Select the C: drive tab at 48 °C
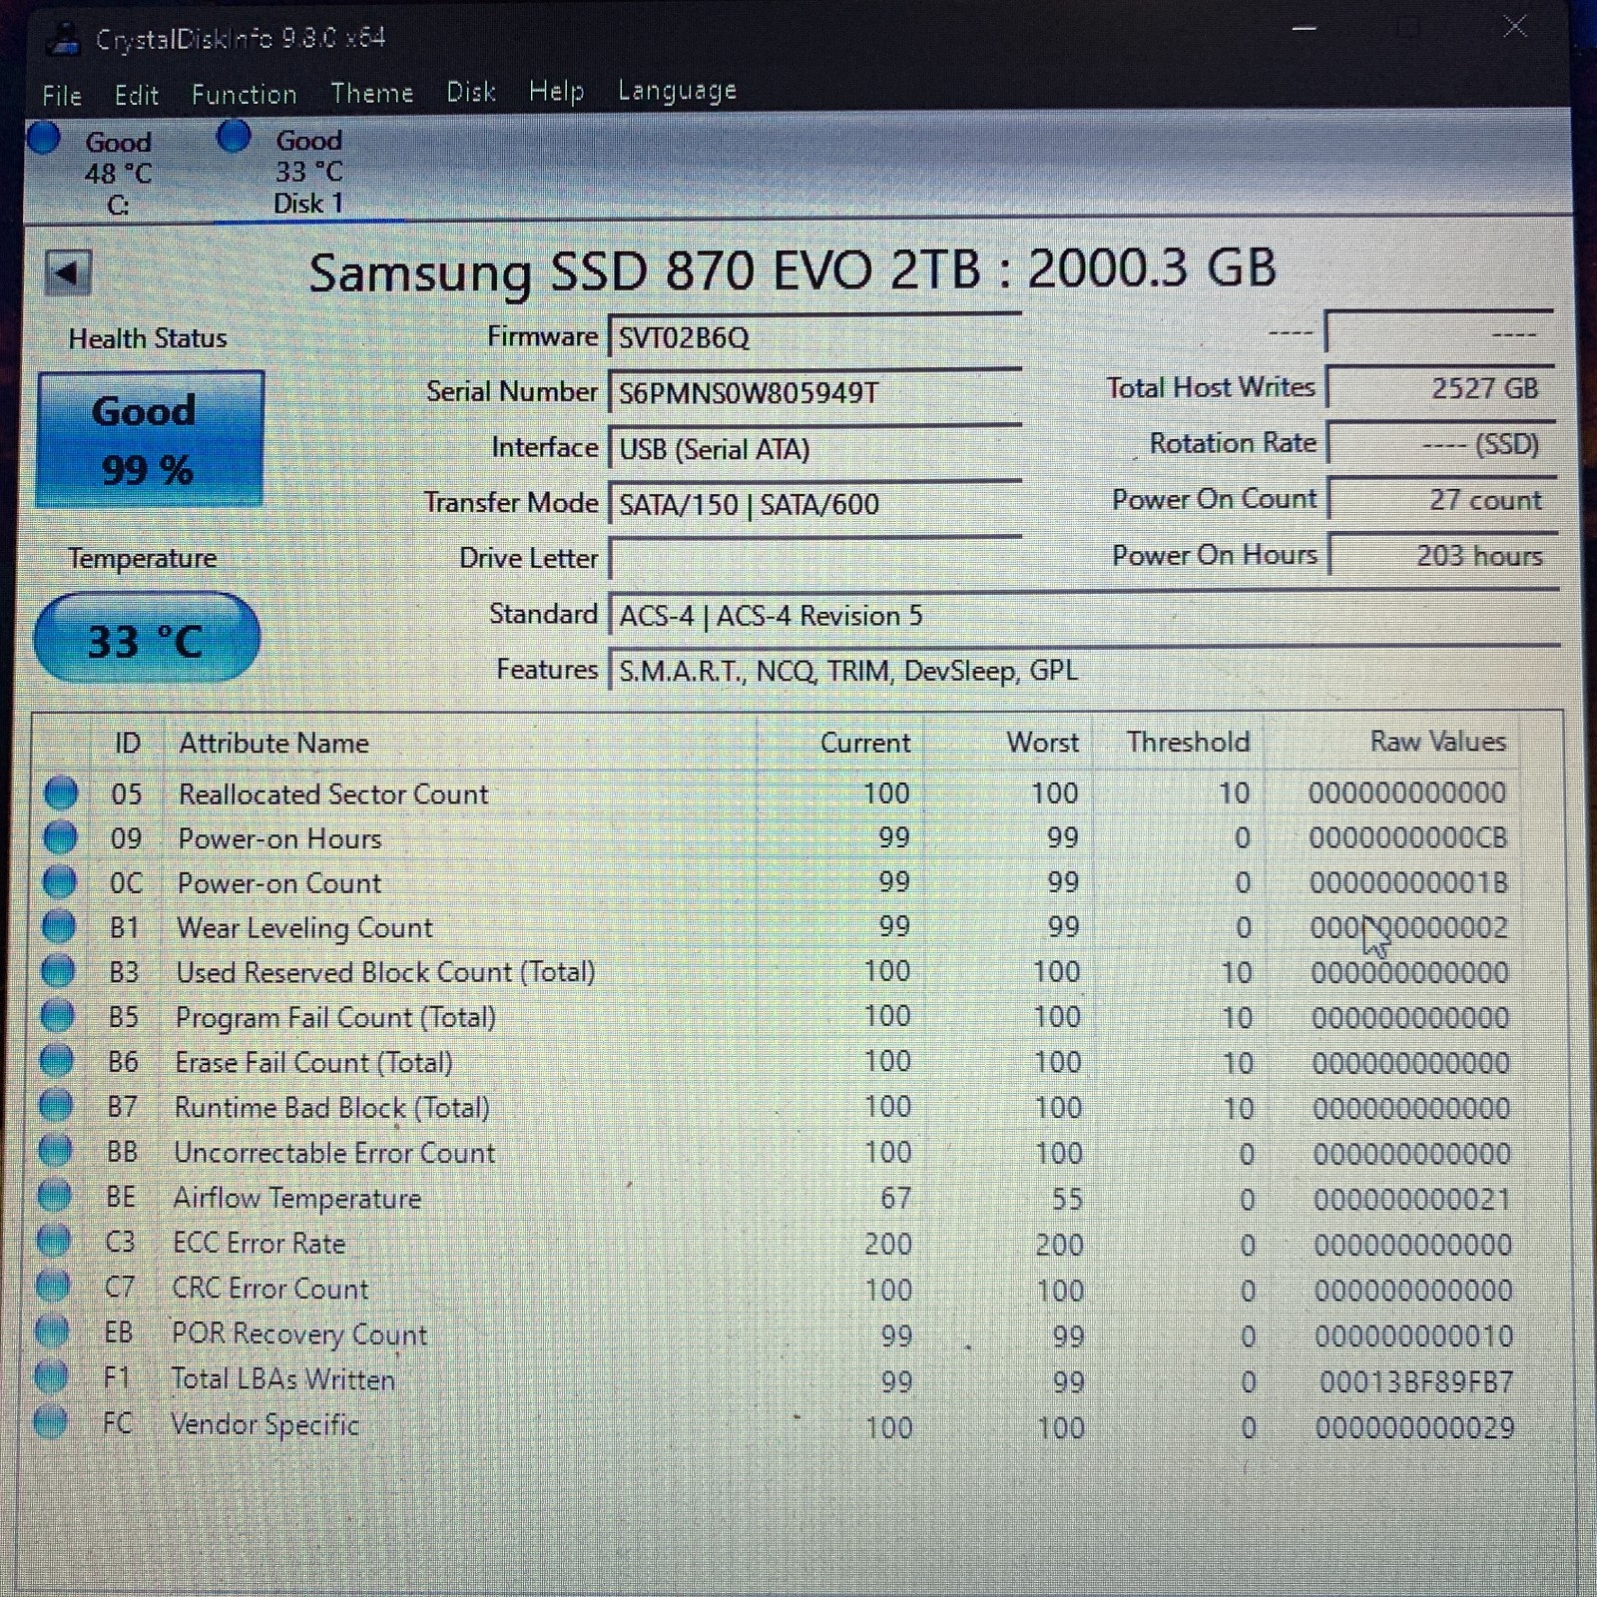The image size is (1597, 1597). [118, 172]
